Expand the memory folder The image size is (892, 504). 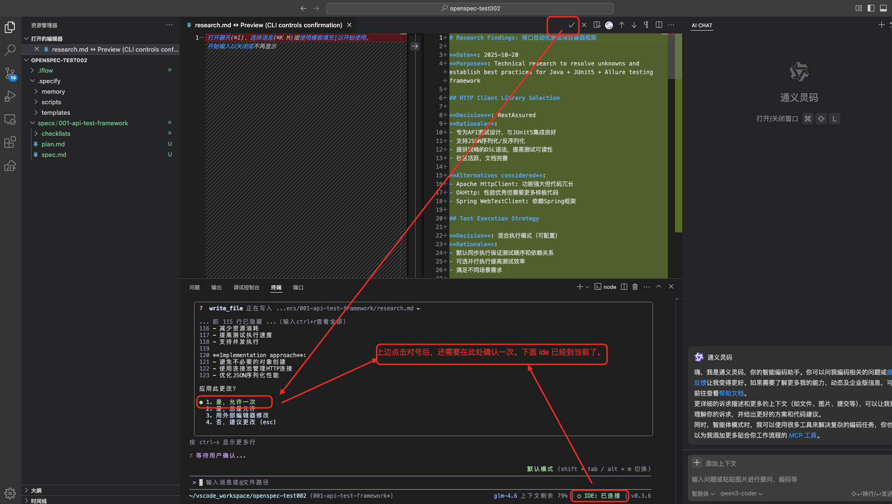(x=53, y=91)
